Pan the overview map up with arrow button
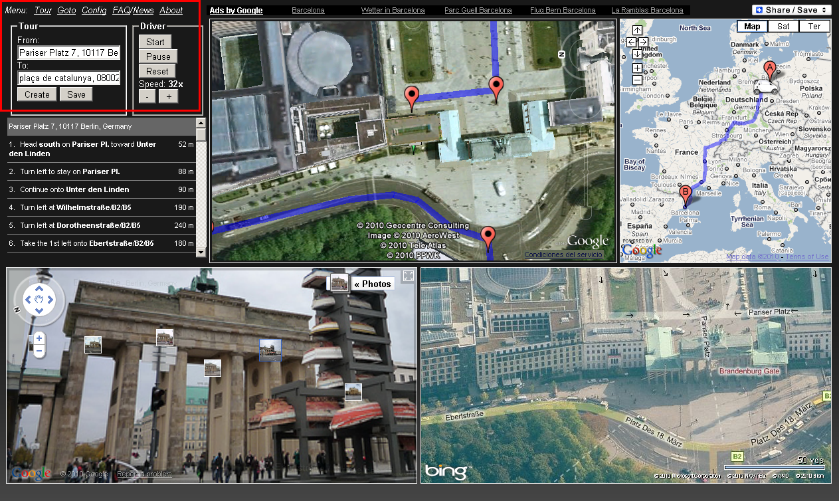The width and height of the screenshot is (839, 501). pyautogui.click(x=637, y=31)
